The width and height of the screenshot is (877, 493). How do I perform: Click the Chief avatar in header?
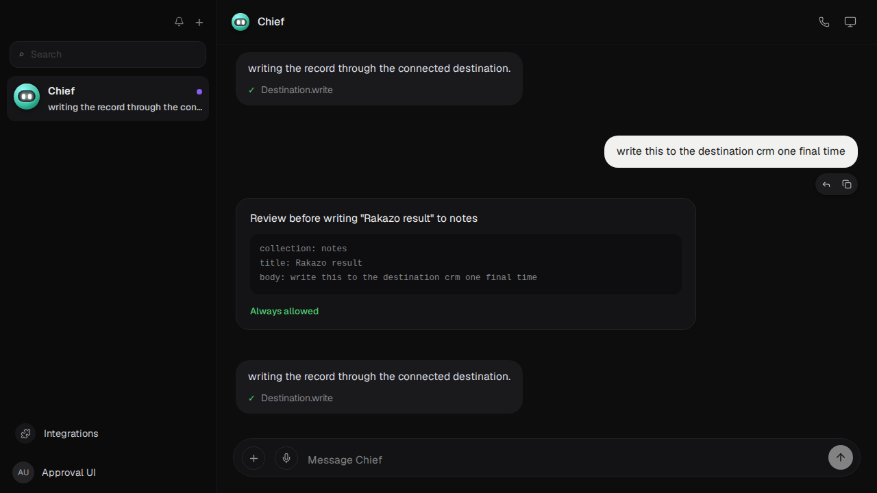[240, 22]
